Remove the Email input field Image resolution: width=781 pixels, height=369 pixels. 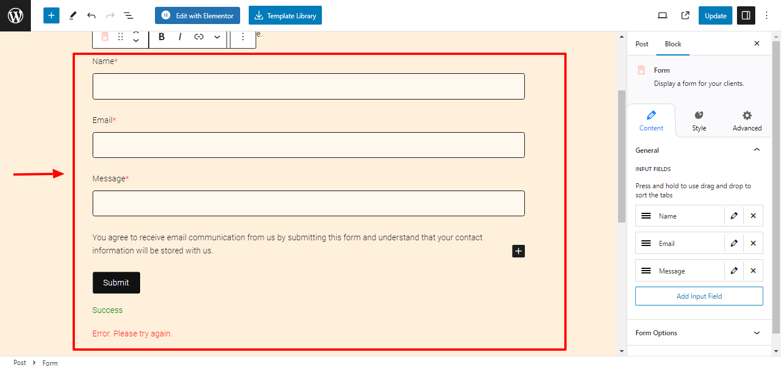point(753,243)
